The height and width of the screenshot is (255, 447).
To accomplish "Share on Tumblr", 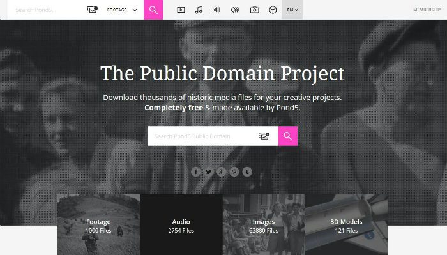I will [247, 171].
